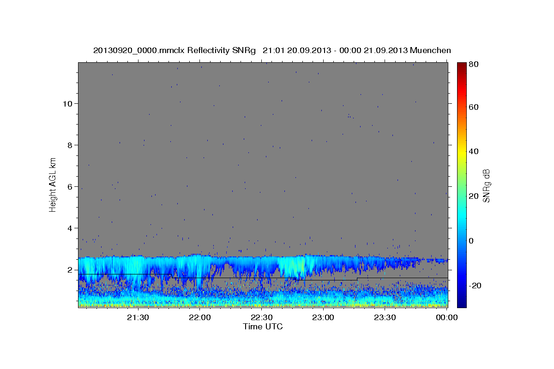Click the height tick label 10

[68, 103]
